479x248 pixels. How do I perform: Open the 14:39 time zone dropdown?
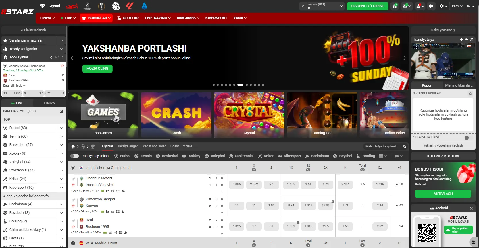tap(457, 6)
